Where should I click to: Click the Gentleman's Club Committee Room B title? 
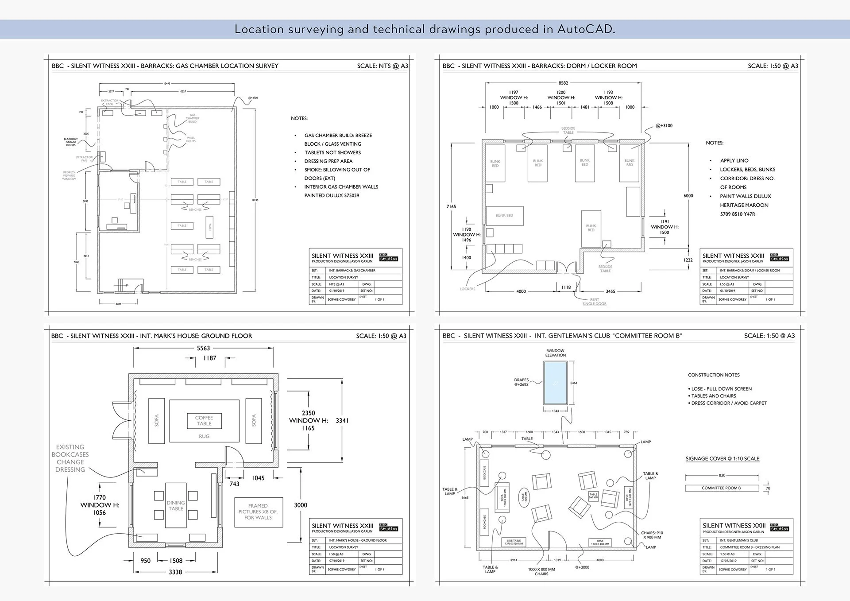pyautogui.click(x=562, y=336)
